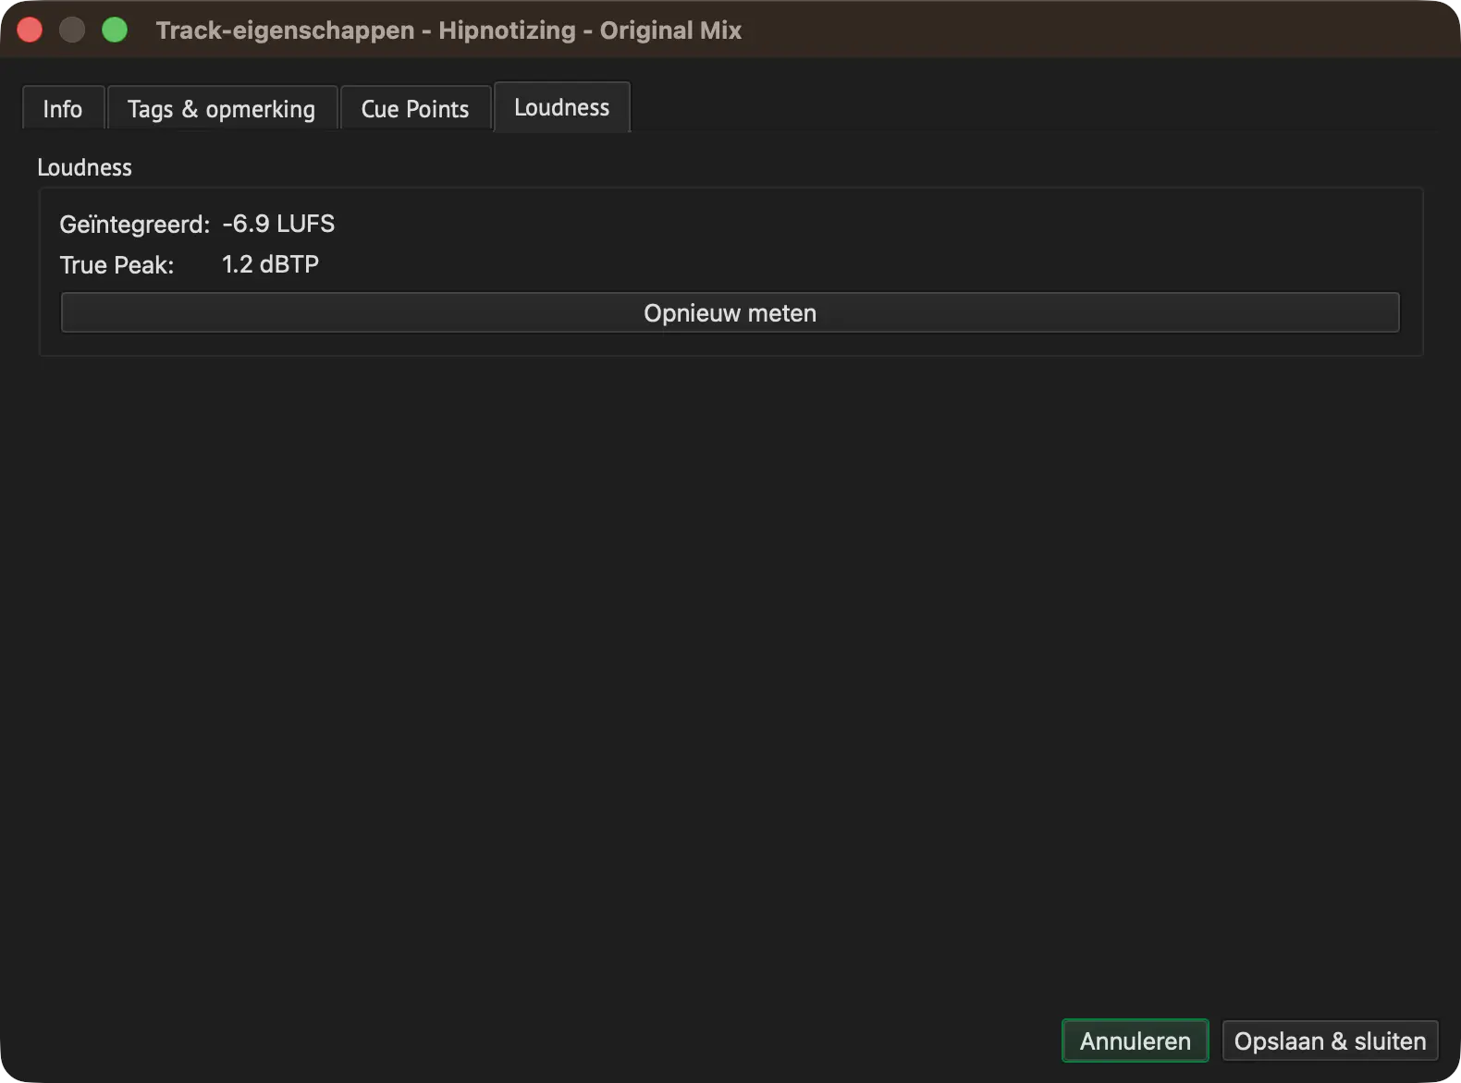Select the Loudness tab

click(562, 107)
